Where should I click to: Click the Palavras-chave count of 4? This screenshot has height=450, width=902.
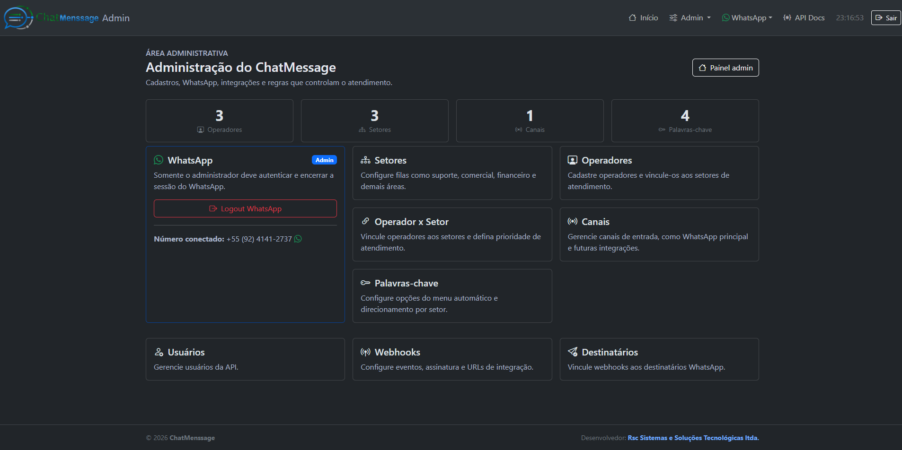point(685,115)
